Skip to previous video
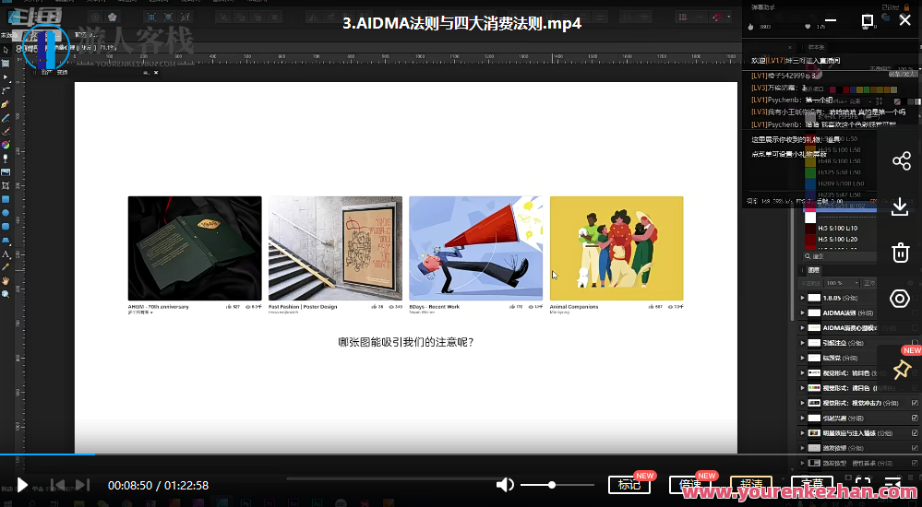 coord(57,485)
